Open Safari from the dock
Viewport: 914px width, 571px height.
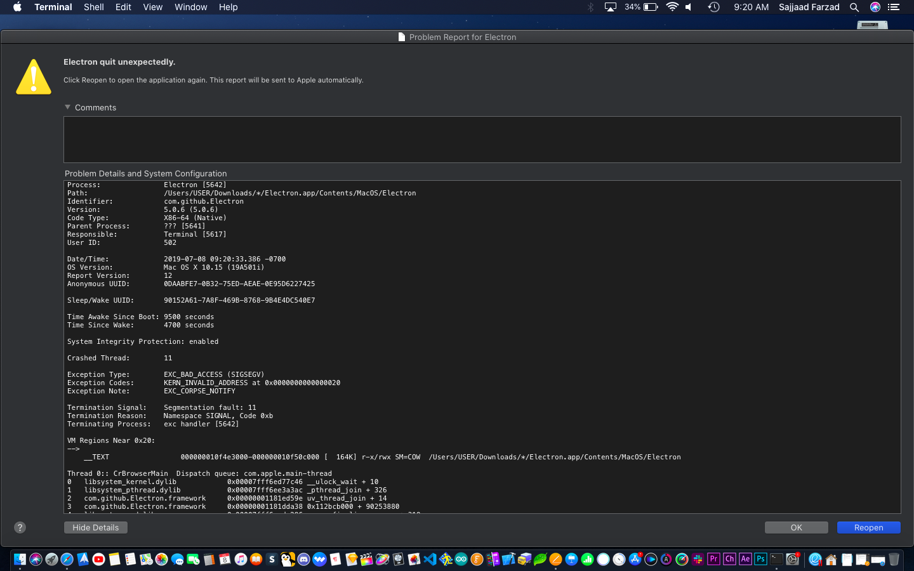(65, 559)
